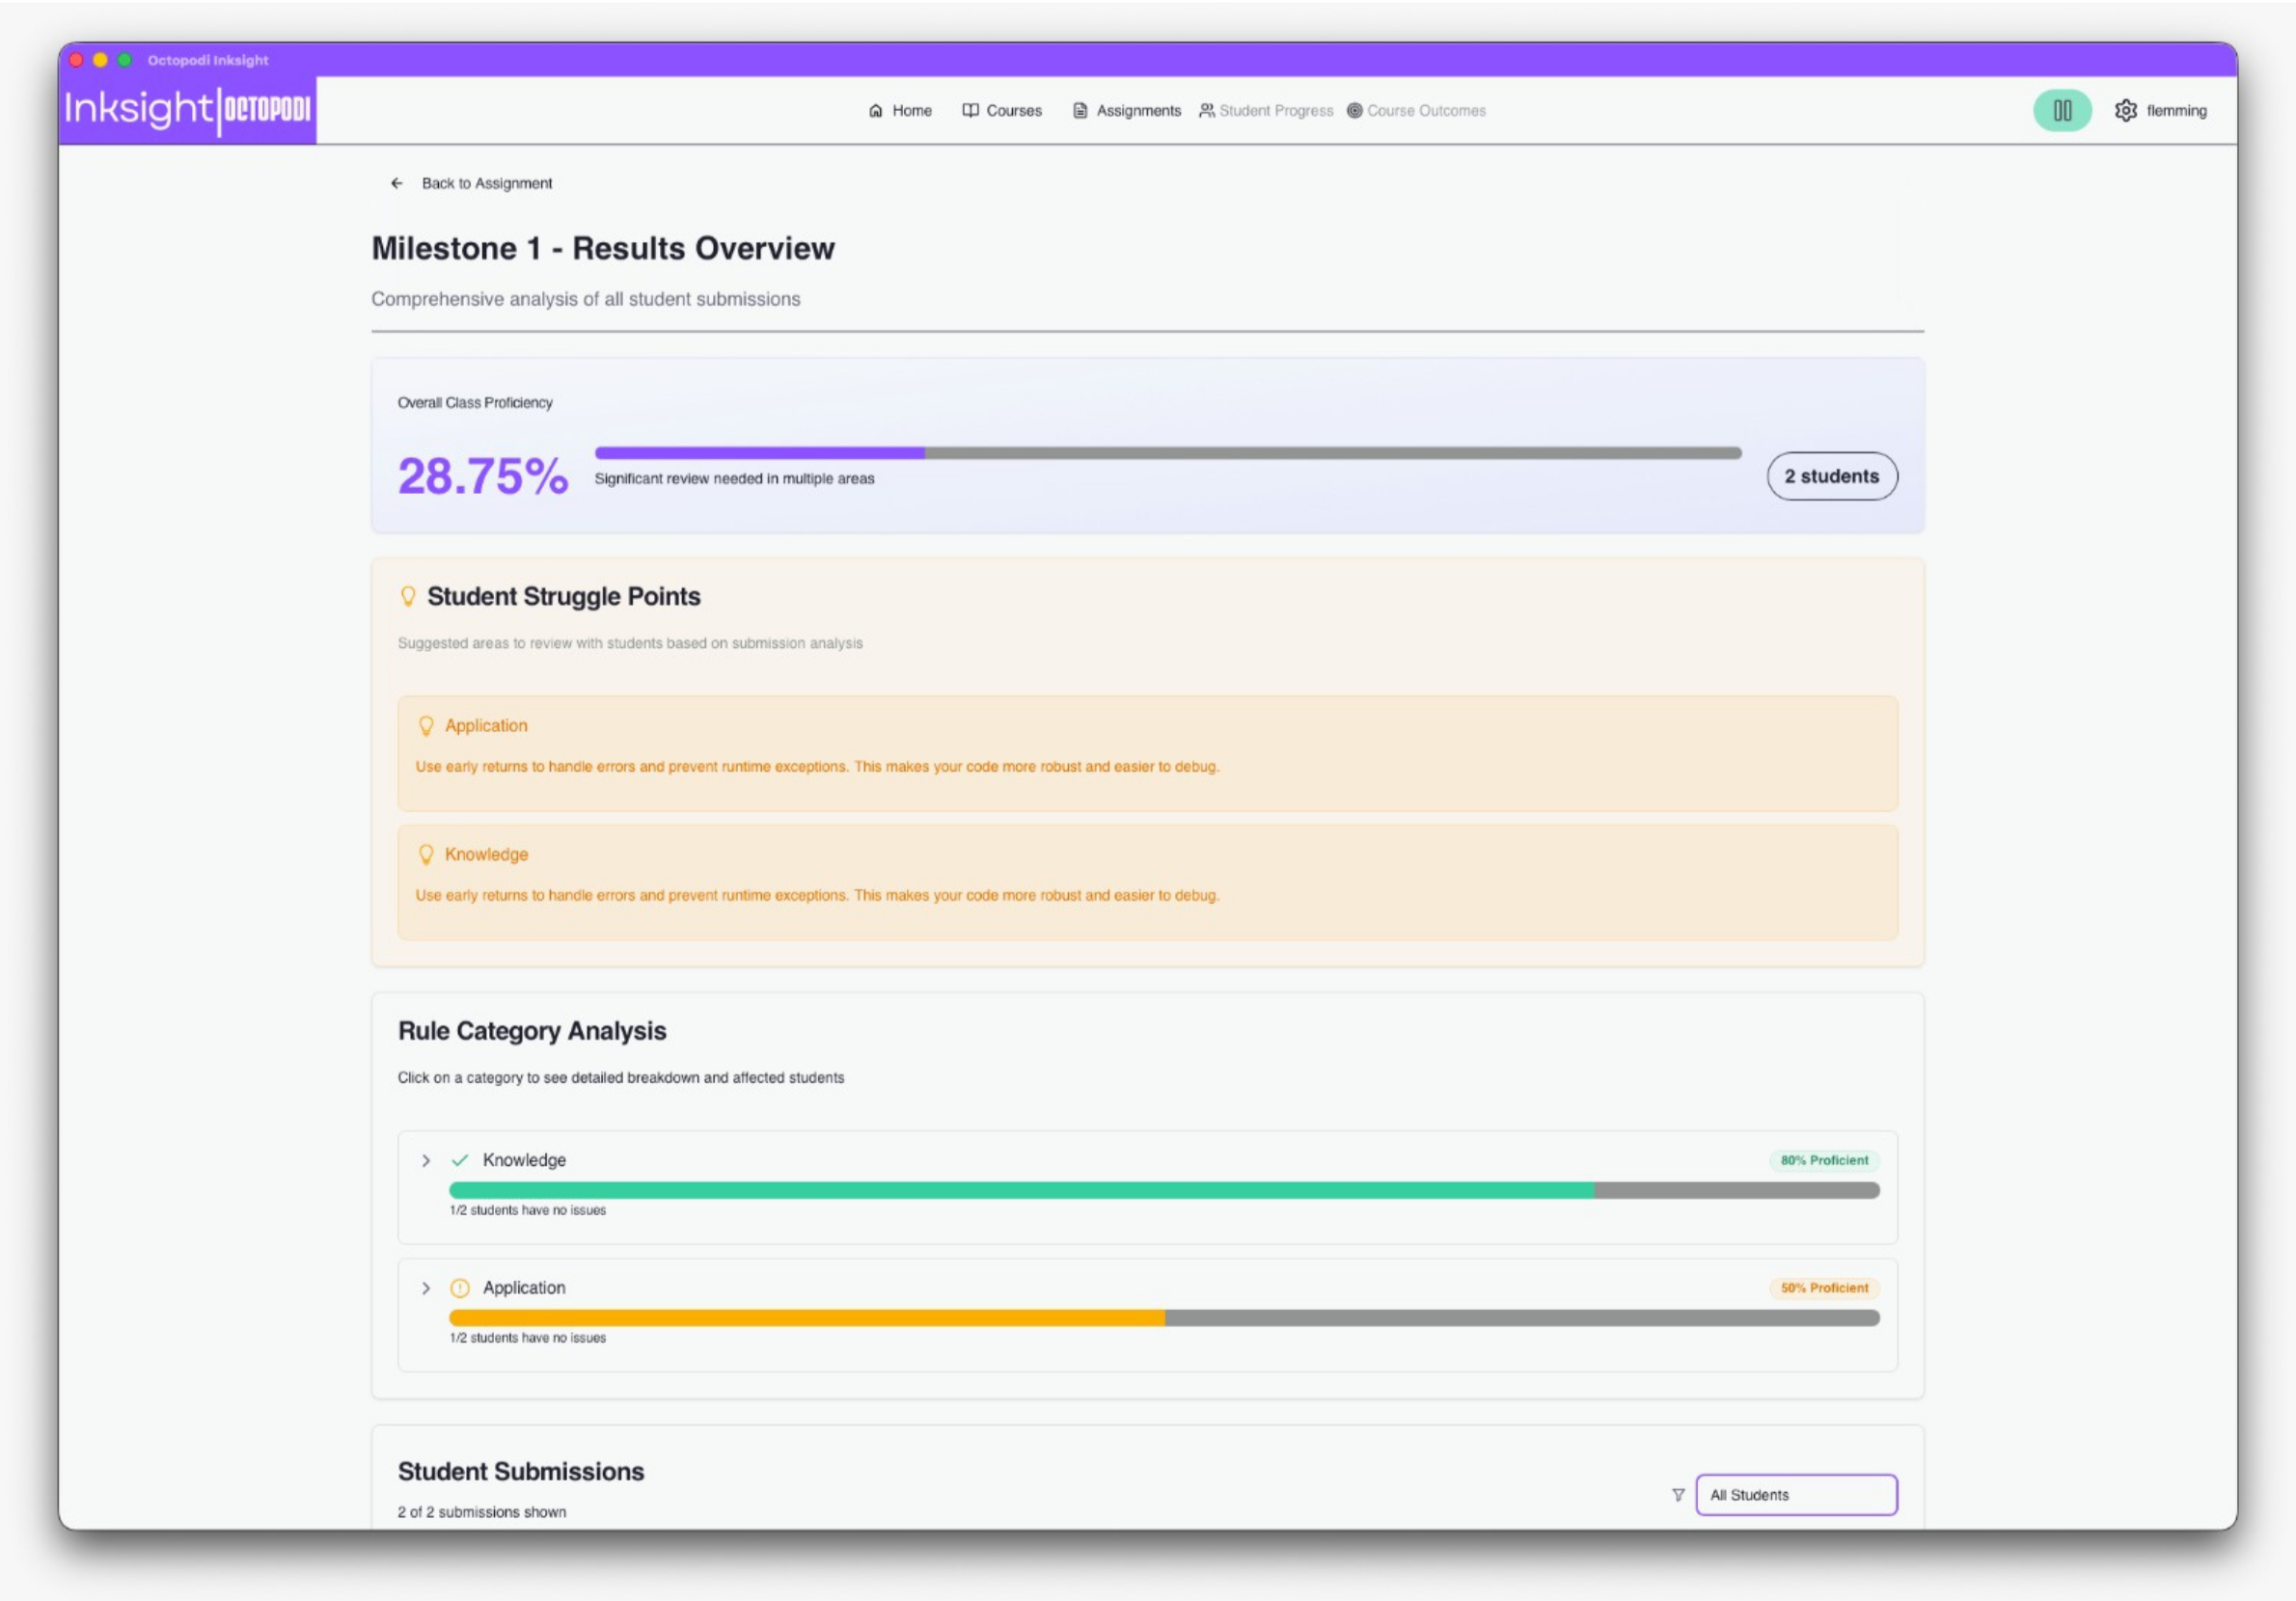
Task: Click the Knowledge struggle card lightbulb icon
Action: 426,855
